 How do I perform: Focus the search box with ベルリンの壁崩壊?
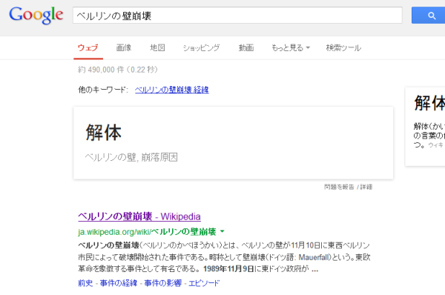[237, 16]
